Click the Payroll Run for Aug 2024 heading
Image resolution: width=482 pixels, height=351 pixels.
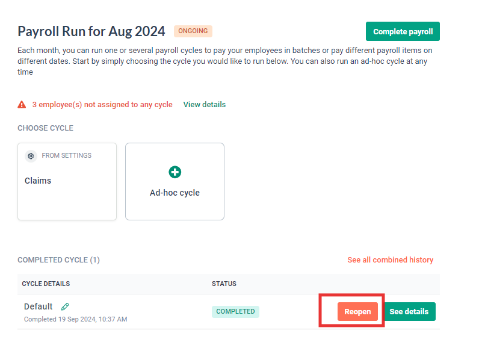tap(91, 31)
